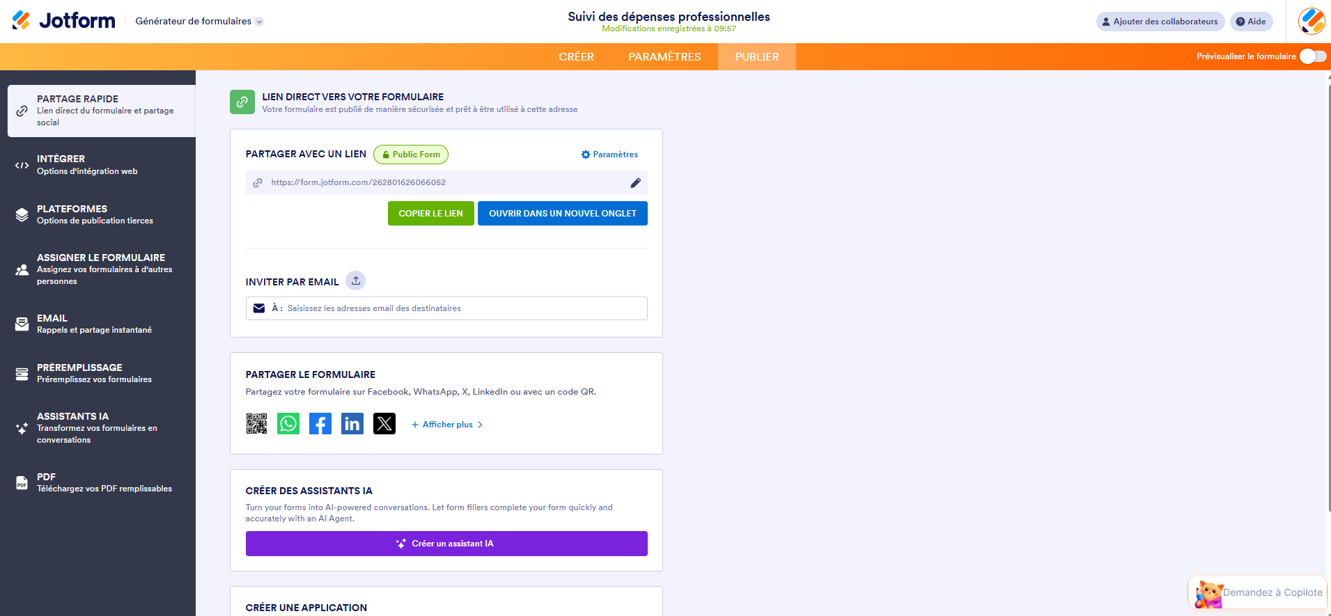Viewport: 1331px width, 616px height.
Task: Click the Créer un assistant IA button
Action: click(446, 544)
